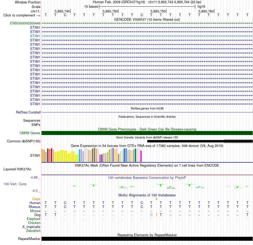253x245 pixels.
Task: Click the Human alignment row label
Action: [35, 203]
